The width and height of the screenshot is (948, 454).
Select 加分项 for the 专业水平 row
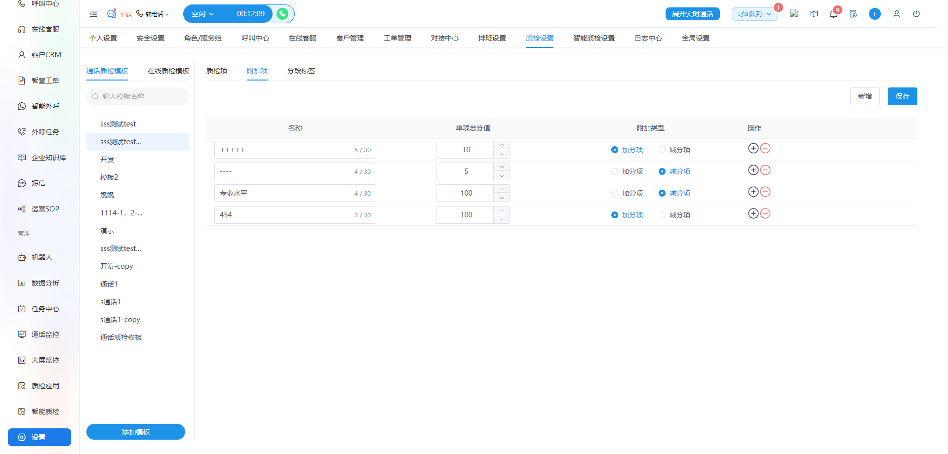click(627, 193)
